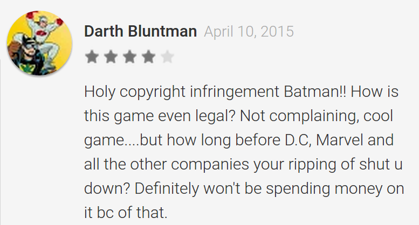
Task: Click the third filled rating star
Action: (x=129, y=56)
